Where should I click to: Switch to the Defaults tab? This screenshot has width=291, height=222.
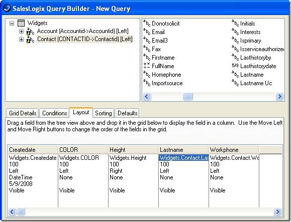point(127,113)
